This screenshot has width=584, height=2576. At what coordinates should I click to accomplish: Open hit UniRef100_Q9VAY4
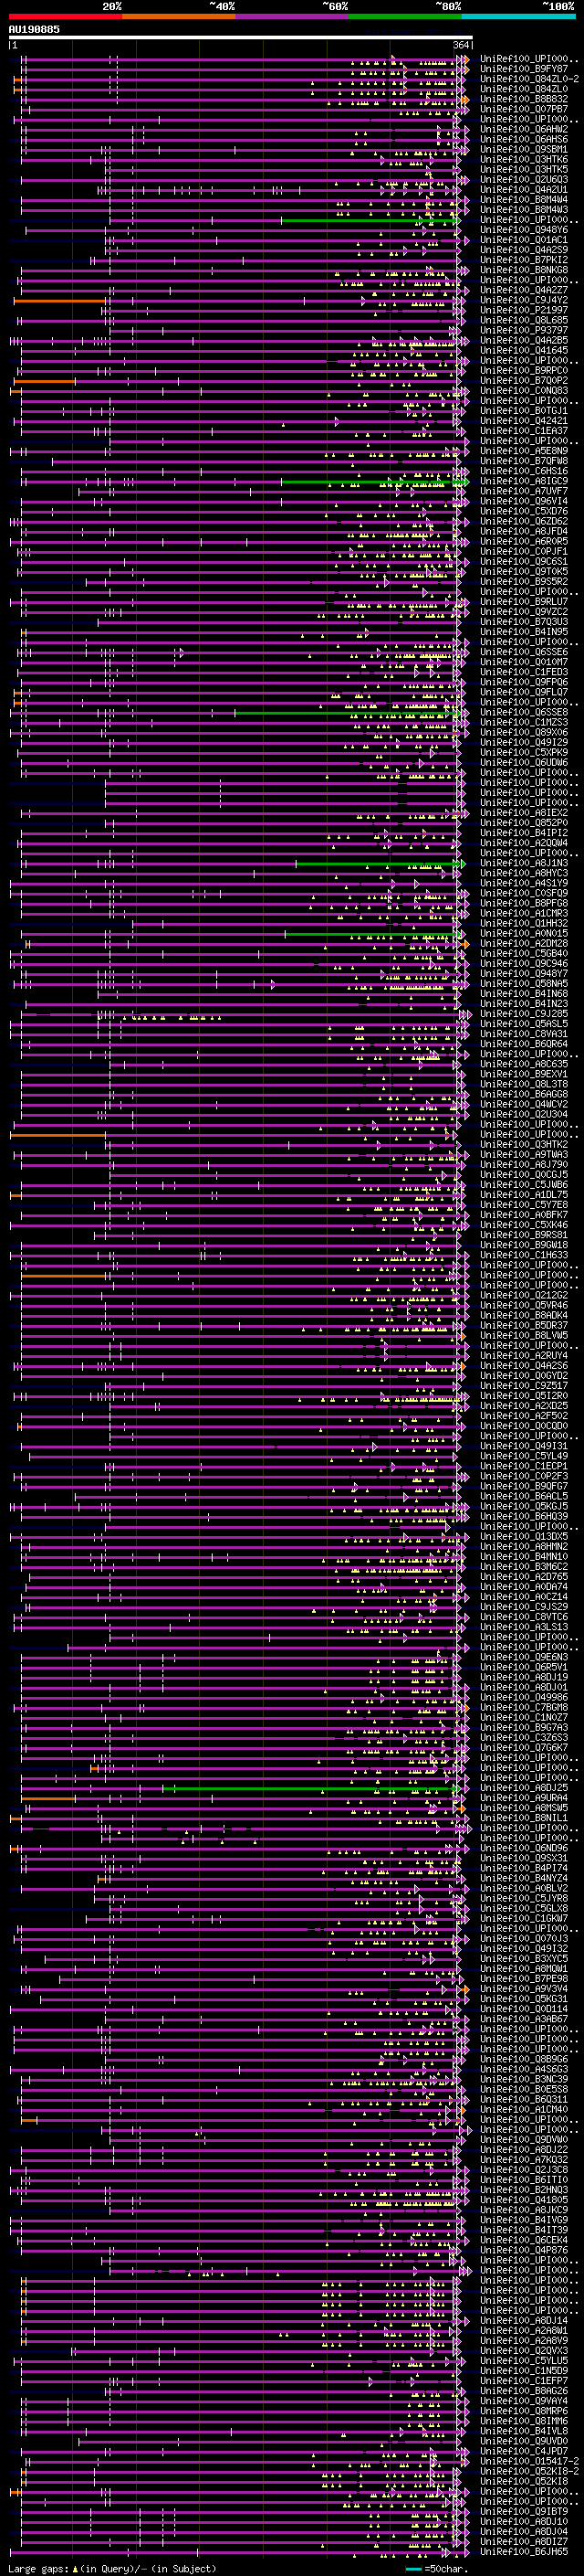524,2401
